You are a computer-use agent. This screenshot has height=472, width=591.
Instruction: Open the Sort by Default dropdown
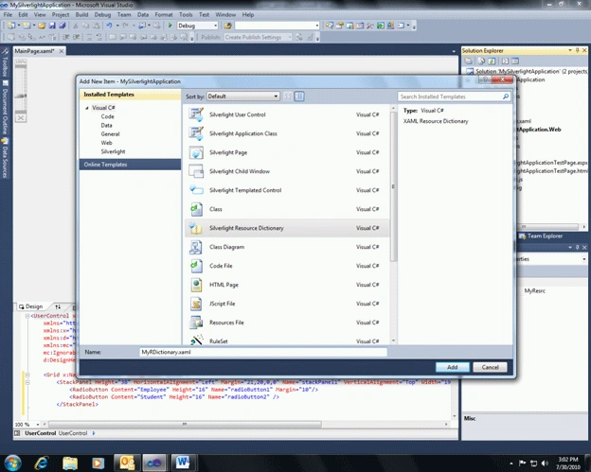243,96
